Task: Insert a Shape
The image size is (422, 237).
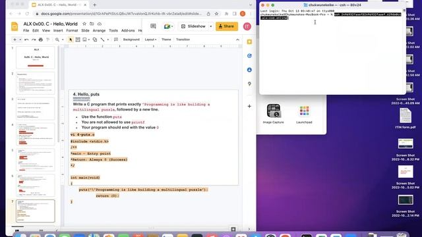Action: coord(95,39)
